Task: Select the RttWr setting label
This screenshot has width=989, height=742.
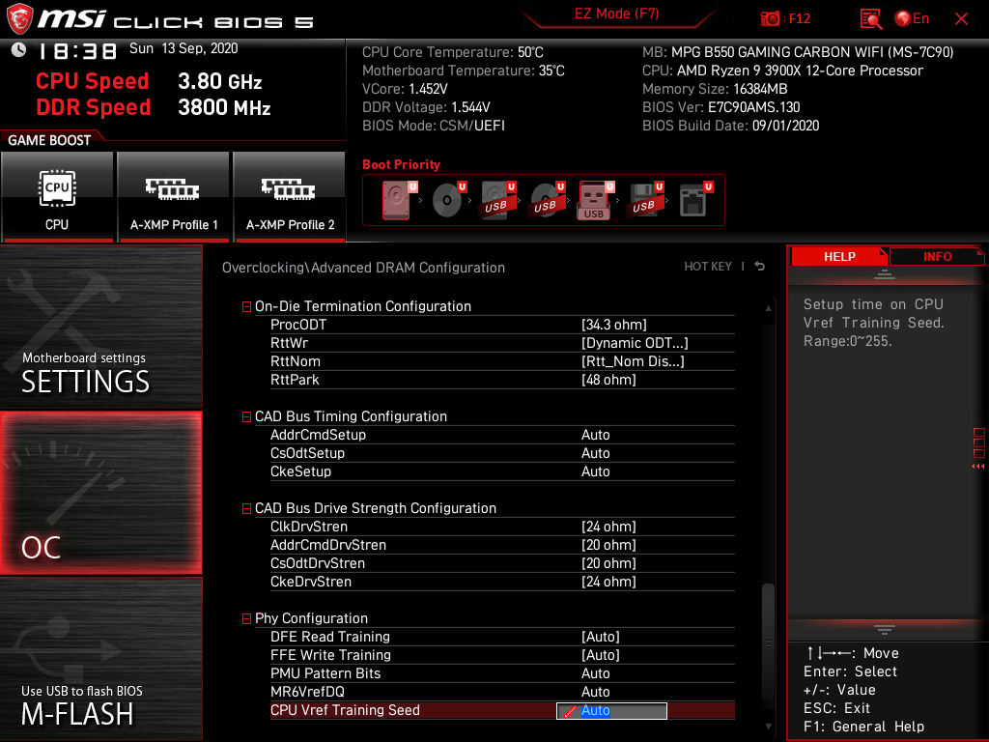Action: coord(289,343)
